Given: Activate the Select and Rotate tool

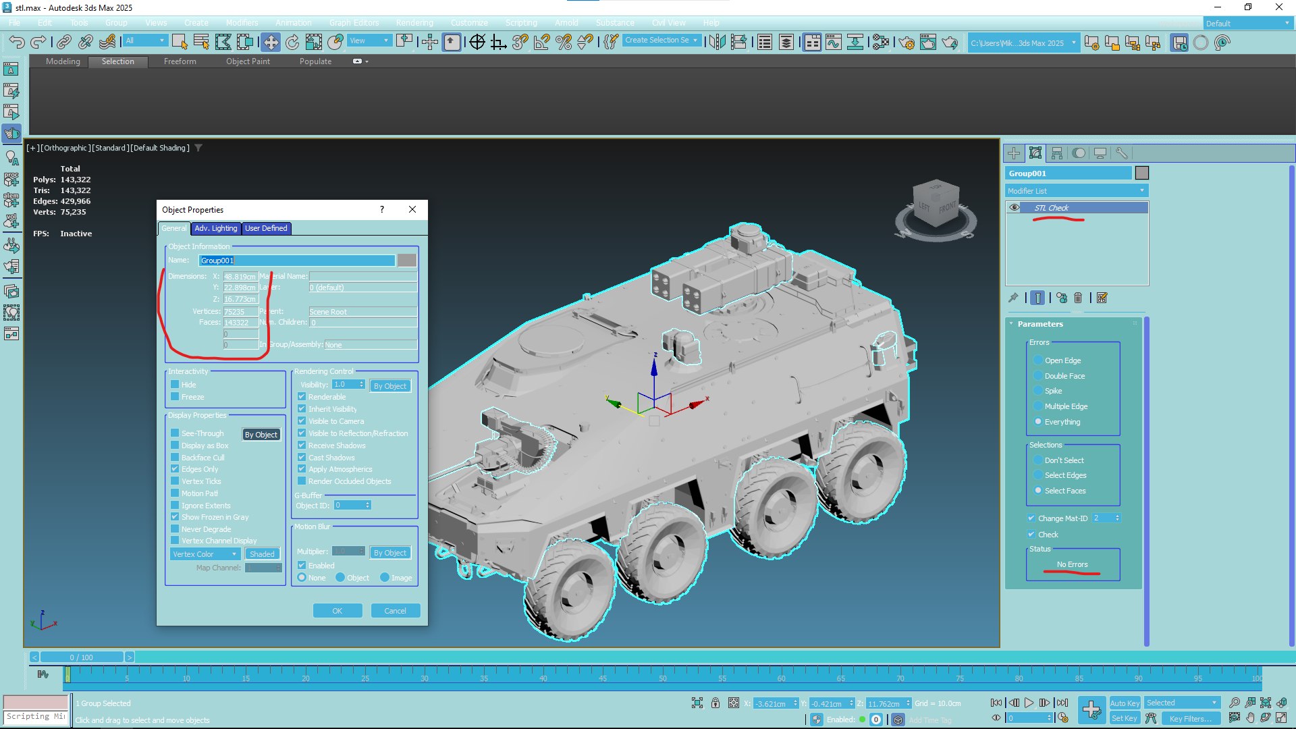Looking at the screenshot, I should [292, 43].
